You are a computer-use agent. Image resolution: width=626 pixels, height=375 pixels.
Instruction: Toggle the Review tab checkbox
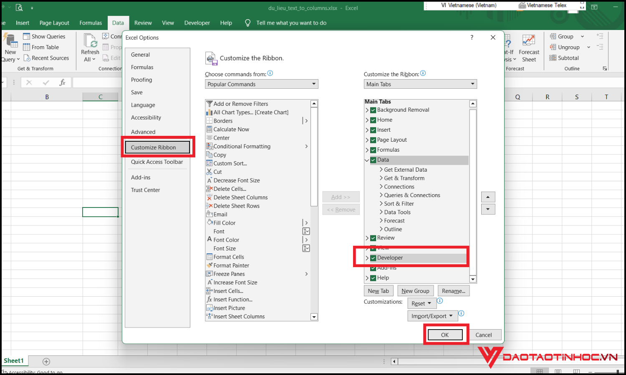coord(373,238)
